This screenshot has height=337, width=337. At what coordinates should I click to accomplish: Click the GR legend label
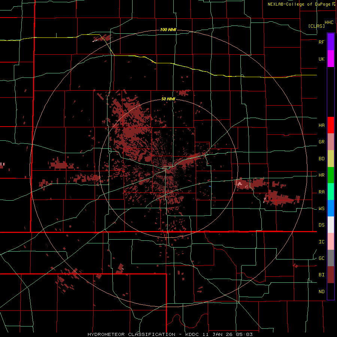[321, 142]
